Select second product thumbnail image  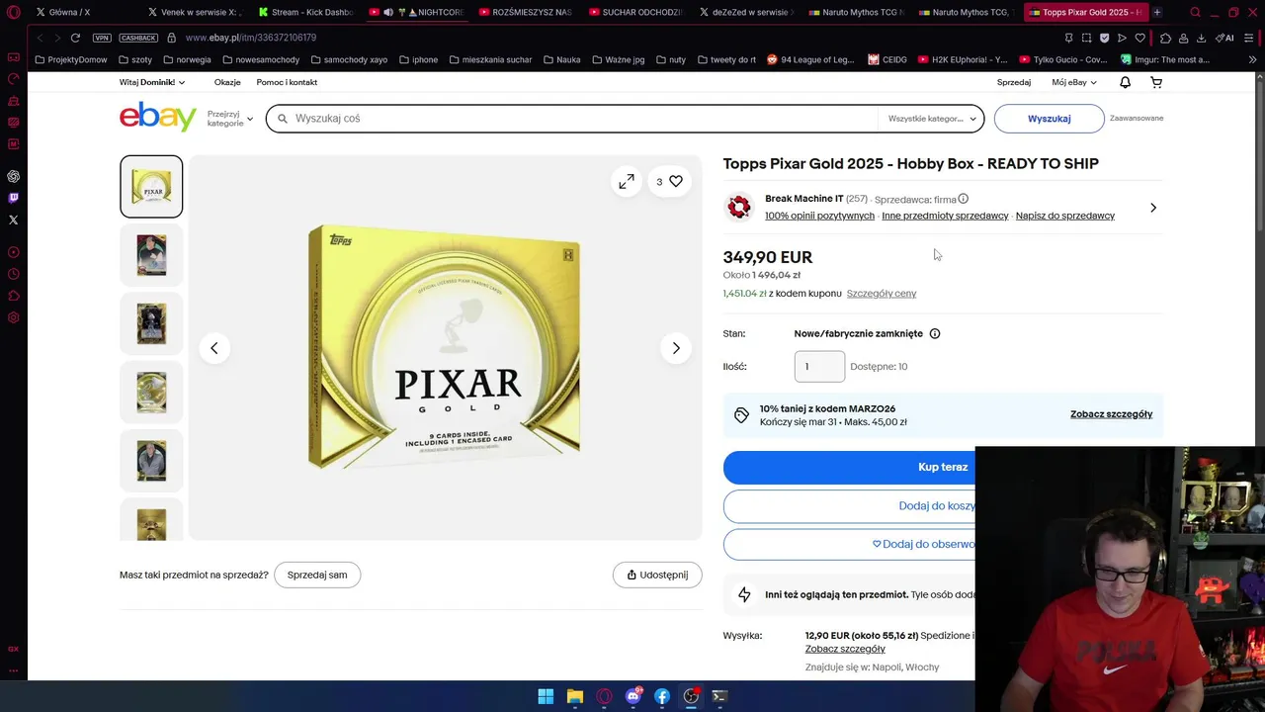click(151, 255)
